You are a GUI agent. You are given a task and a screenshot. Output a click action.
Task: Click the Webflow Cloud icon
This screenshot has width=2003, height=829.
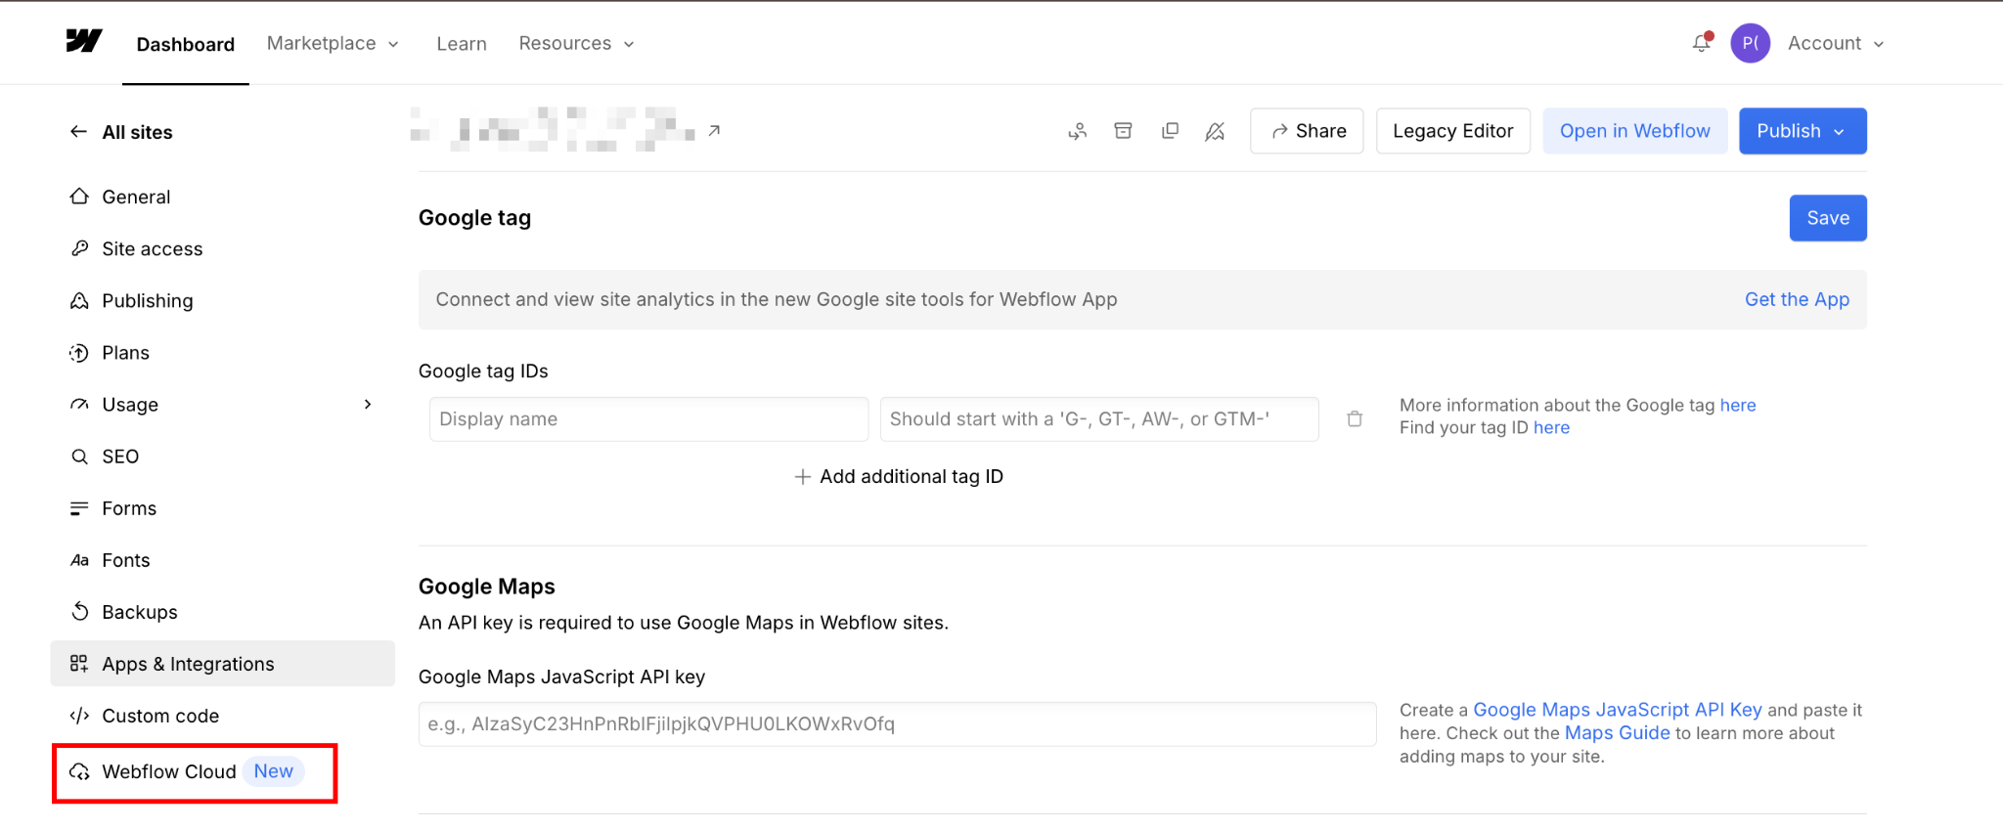coord(79,771)
